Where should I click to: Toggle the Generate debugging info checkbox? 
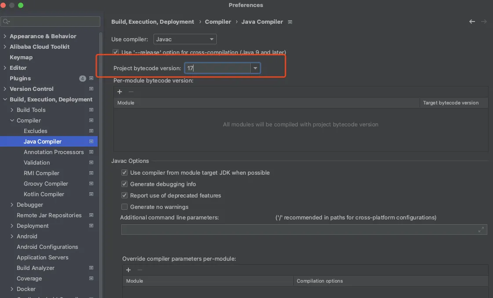pos(124,184)
